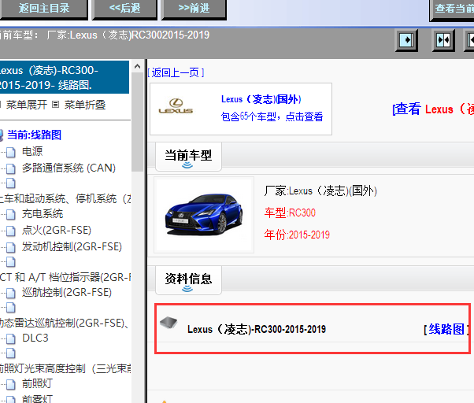Click the gray book icon beside Lexus RC300-2015-2019
The height and width of the screenshot is (403, 474).
click(168, 323)
